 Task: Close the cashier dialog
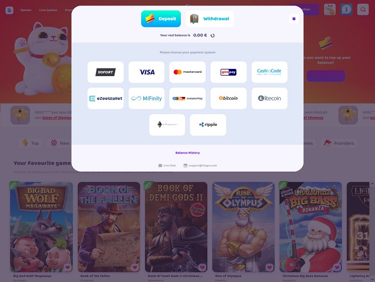coord(294,19)
